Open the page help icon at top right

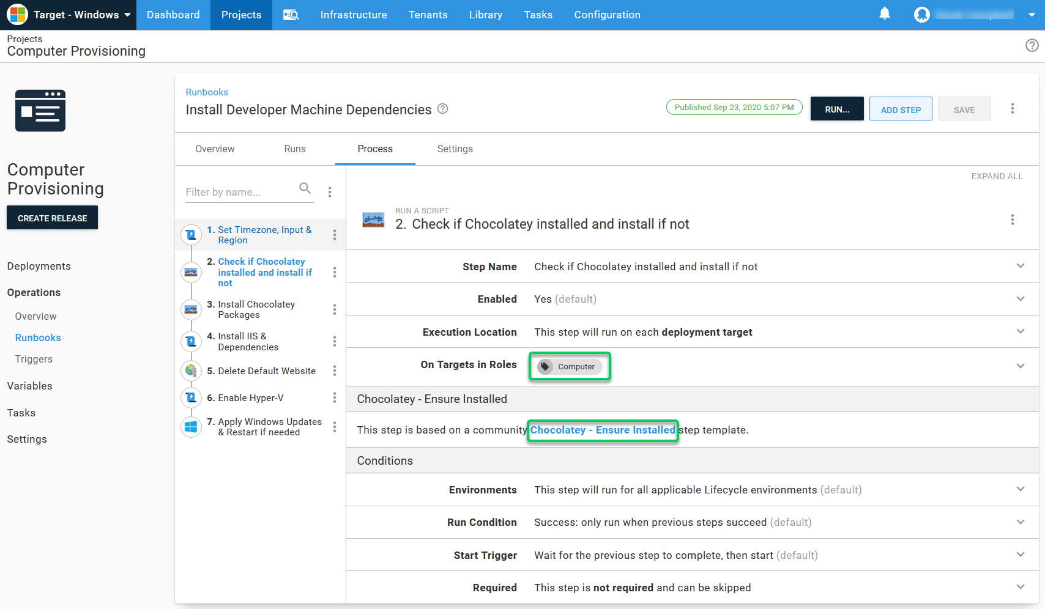(1032, 45)
